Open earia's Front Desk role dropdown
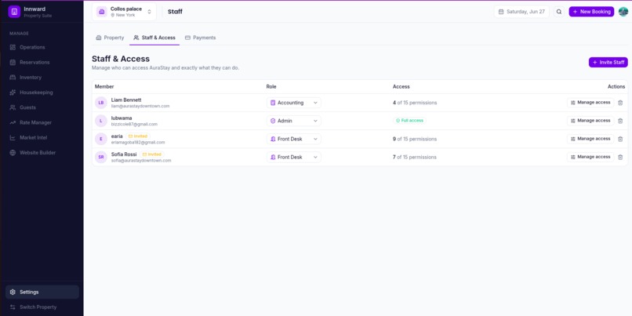Image resolution: width=632 pixels, height=316 pixels. click(x=294, y=139)
